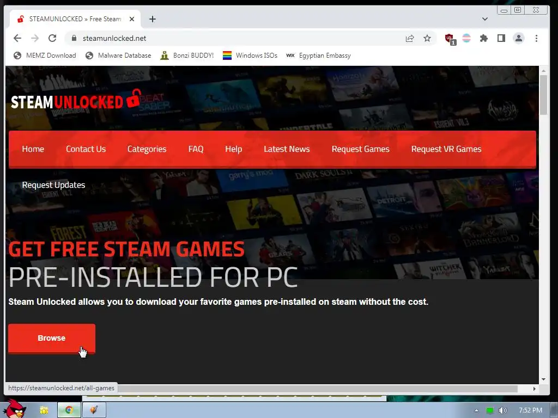Select the STEAMUNLOCKED browser tab
This screenshot has height=418, width=558.
point(75,19)
